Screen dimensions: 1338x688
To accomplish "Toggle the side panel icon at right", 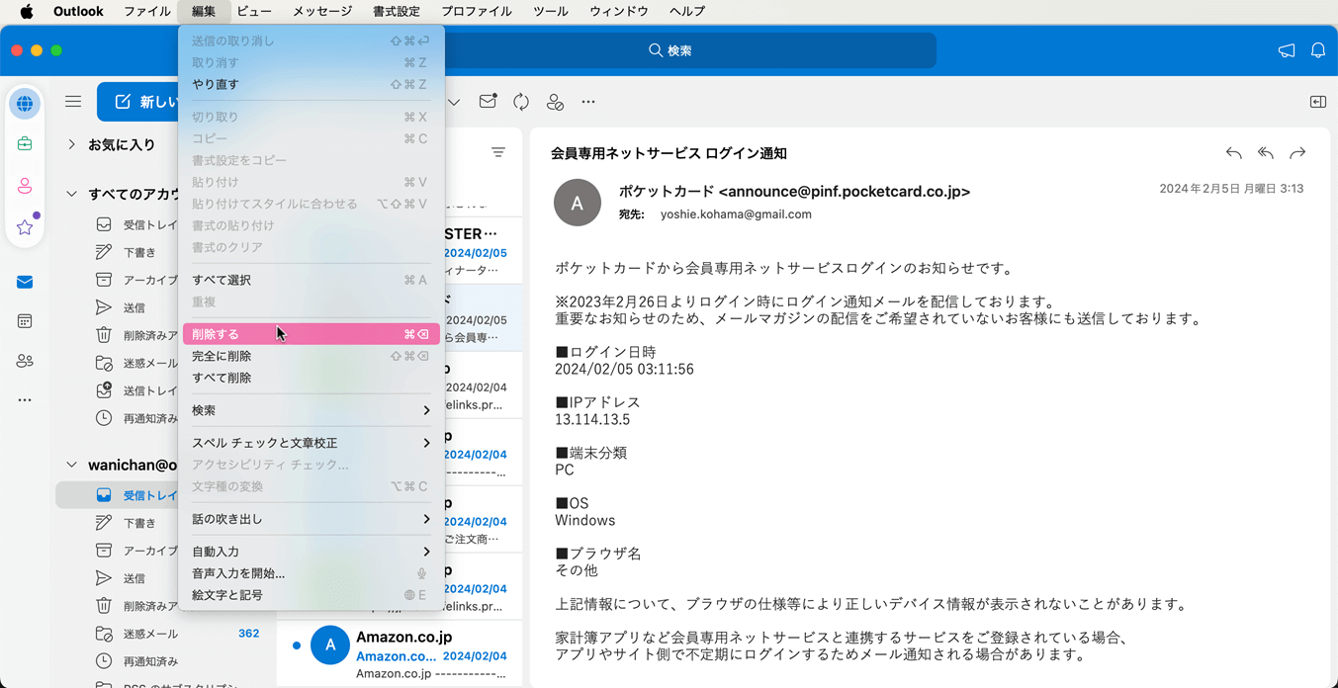I will [1317, 102].
